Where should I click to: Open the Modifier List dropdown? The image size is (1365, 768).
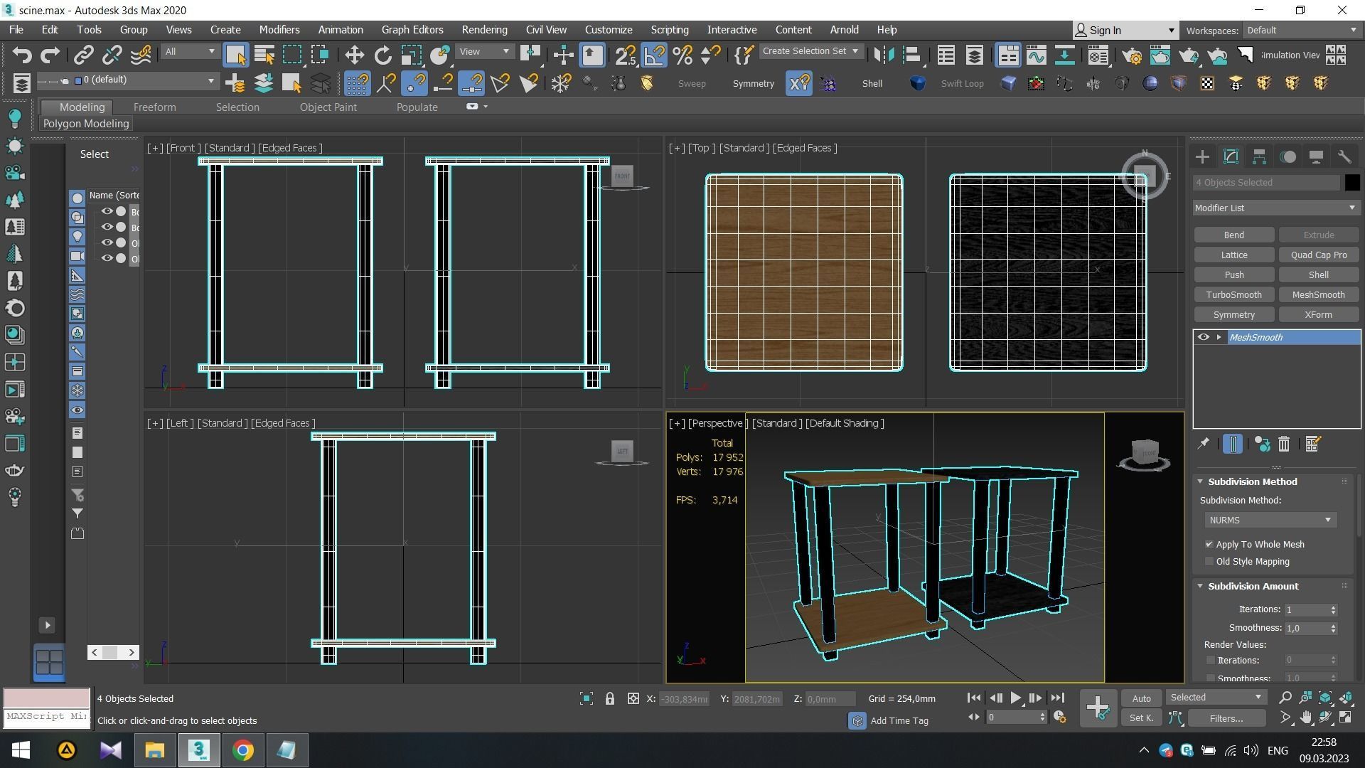point(1275,208)
